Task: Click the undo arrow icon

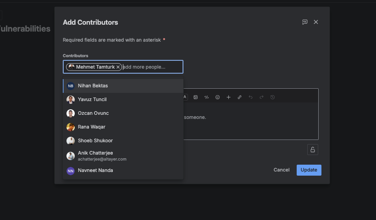Action: 250,97
